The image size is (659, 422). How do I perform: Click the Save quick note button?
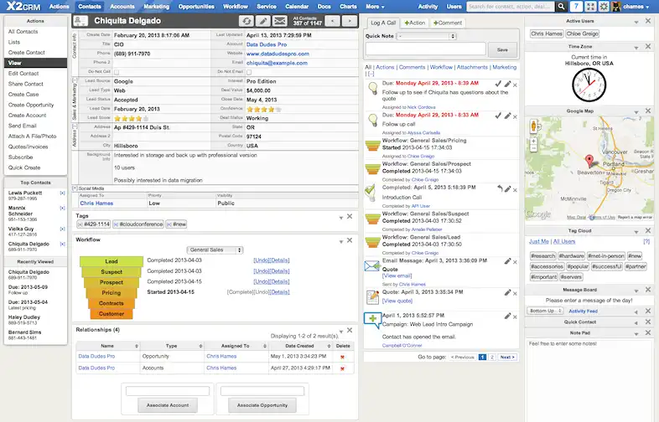(503, 49)
